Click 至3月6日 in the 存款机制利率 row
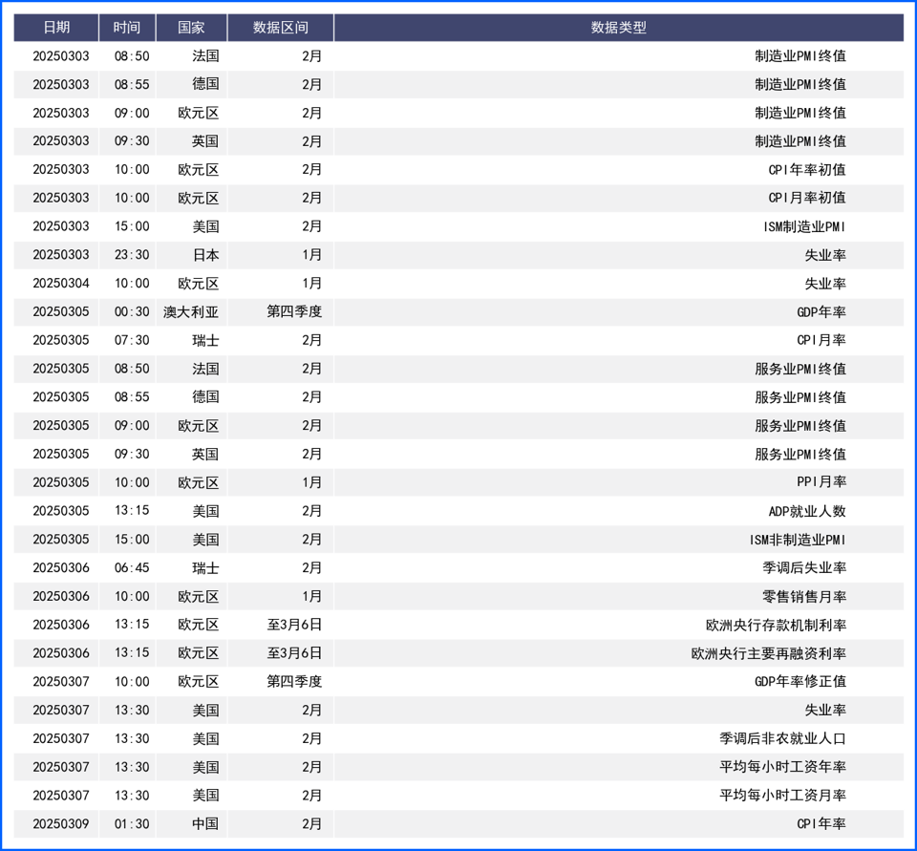 pyautogui.click(x=294, y=625)
